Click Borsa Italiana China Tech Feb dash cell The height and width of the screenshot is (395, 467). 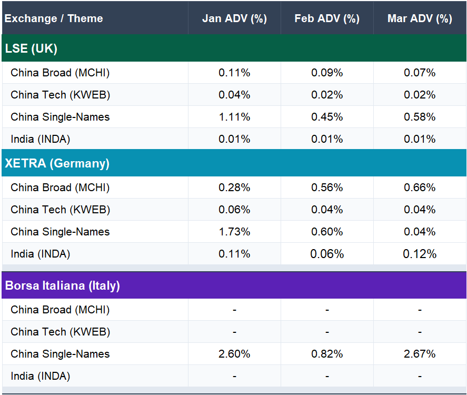(x=327, y=332)
